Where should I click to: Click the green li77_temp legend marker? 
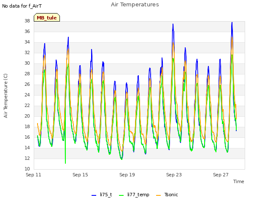coord(121,195)
